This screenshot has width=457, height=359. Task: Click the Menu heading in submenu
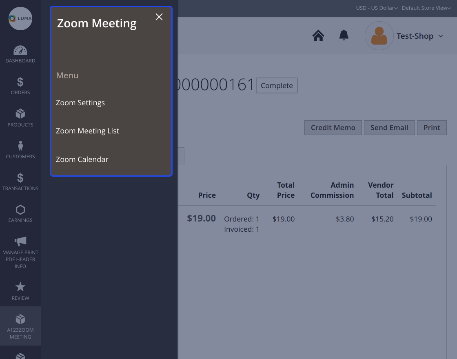[67, 75]
